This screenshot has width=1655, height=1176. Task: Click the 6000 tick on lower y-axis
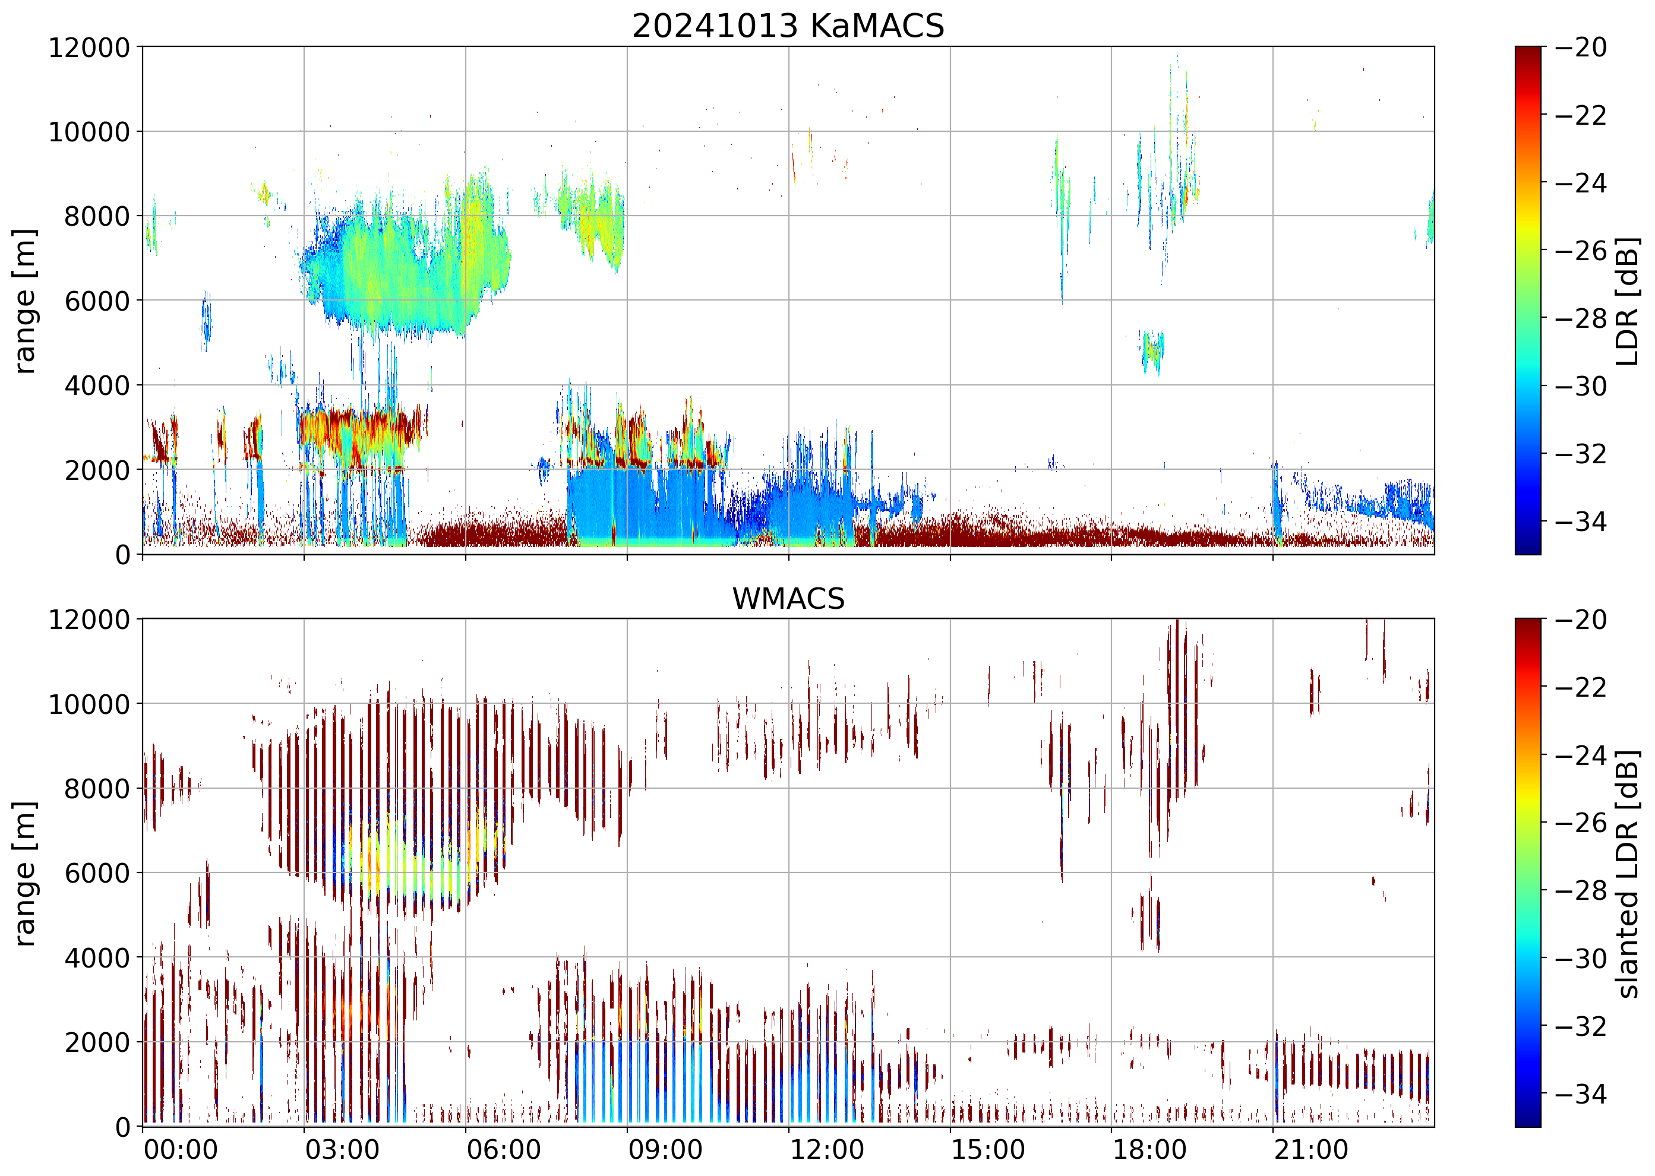[x=97, y=873]
